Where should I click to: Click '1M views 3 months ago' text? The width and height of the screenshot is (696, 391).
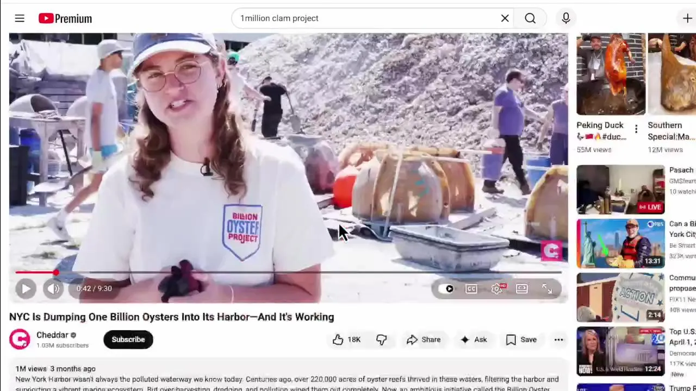point(55,369)
